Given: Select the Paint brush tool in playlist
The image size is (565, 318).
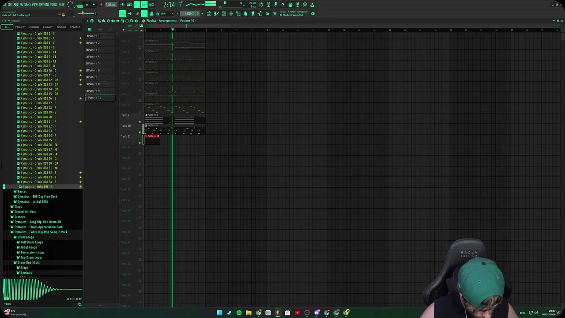Looking at the screenshot, I should tap(103, 21).
